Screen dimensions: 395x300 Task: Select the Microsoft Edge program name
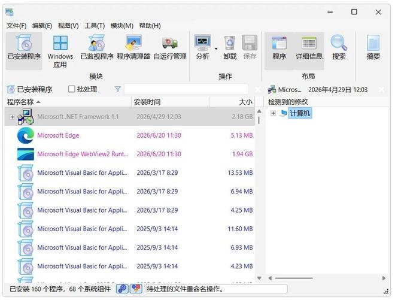58,135
